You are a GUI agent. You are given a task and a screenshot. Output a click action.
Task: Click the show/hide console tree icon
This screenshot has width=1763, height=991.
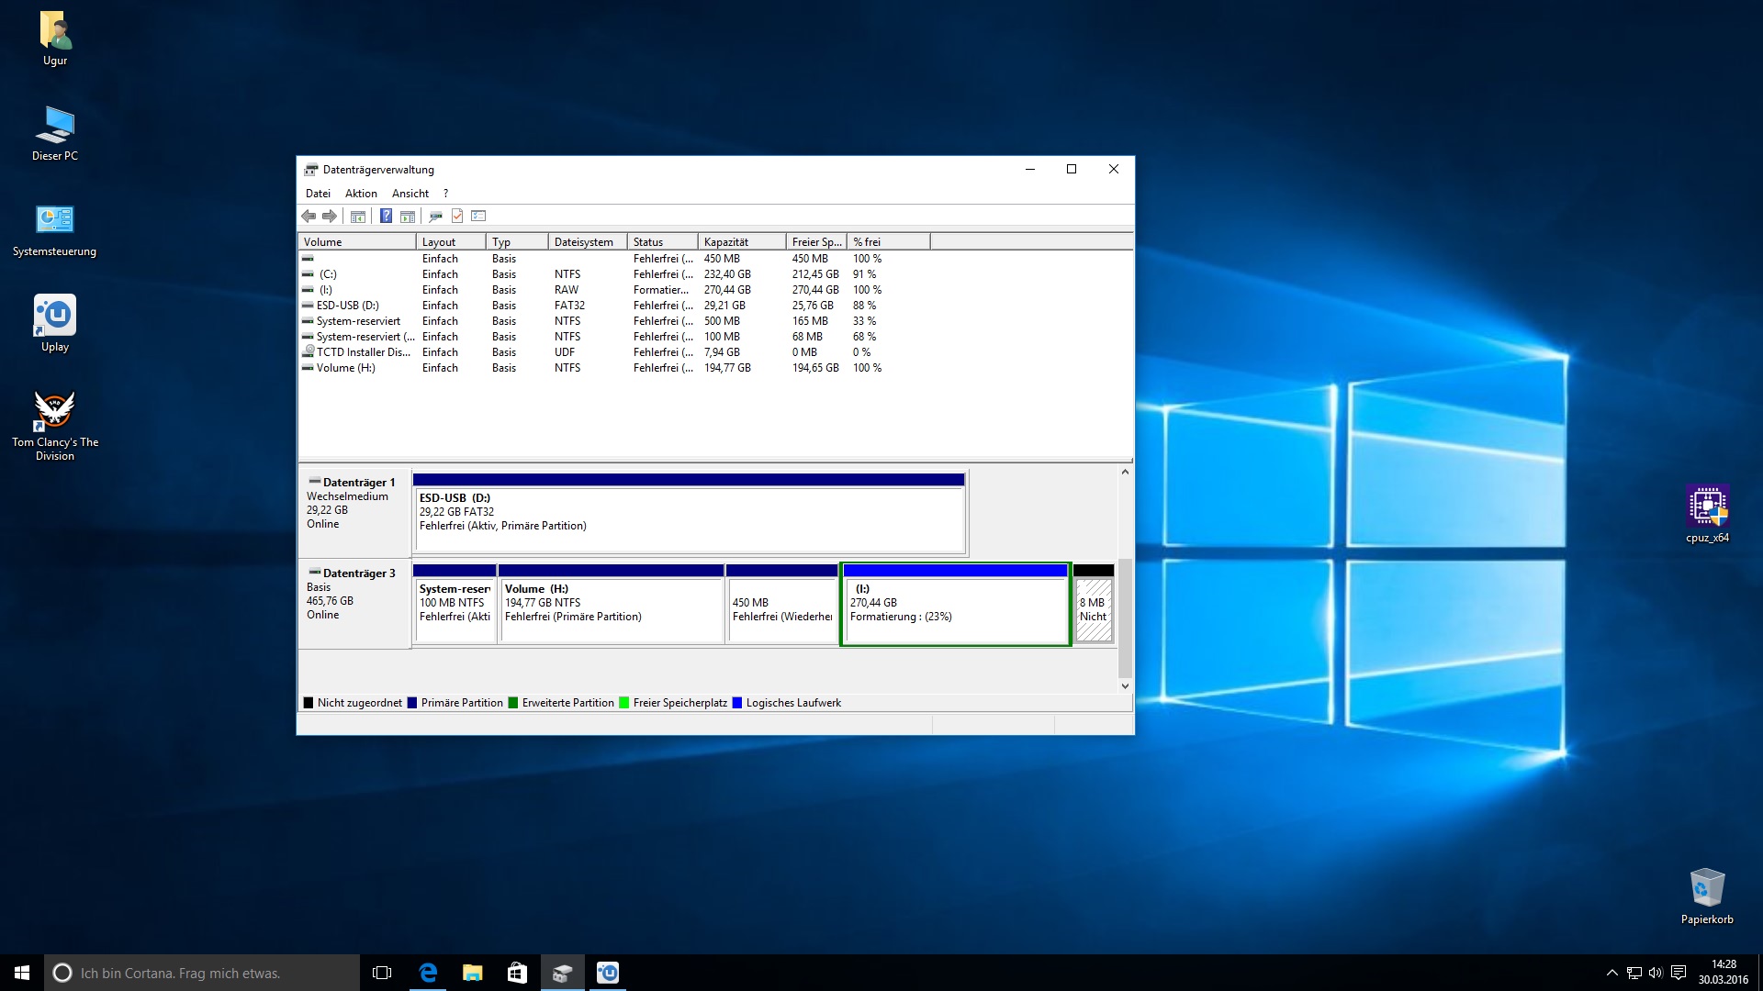(x=358, y=217)
